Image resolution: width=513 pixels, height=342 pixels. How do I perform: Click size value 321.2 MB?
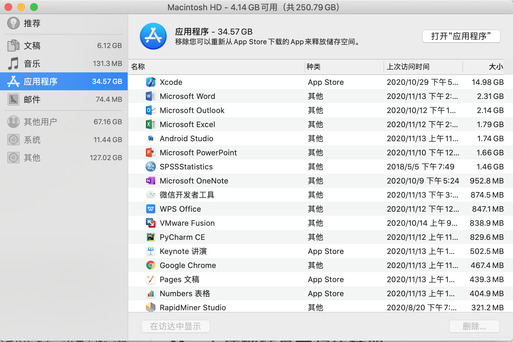pyautogui.click(x=487, y=308)
